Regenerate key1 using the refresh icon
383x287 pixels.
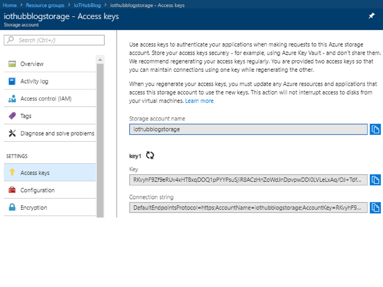150,155
